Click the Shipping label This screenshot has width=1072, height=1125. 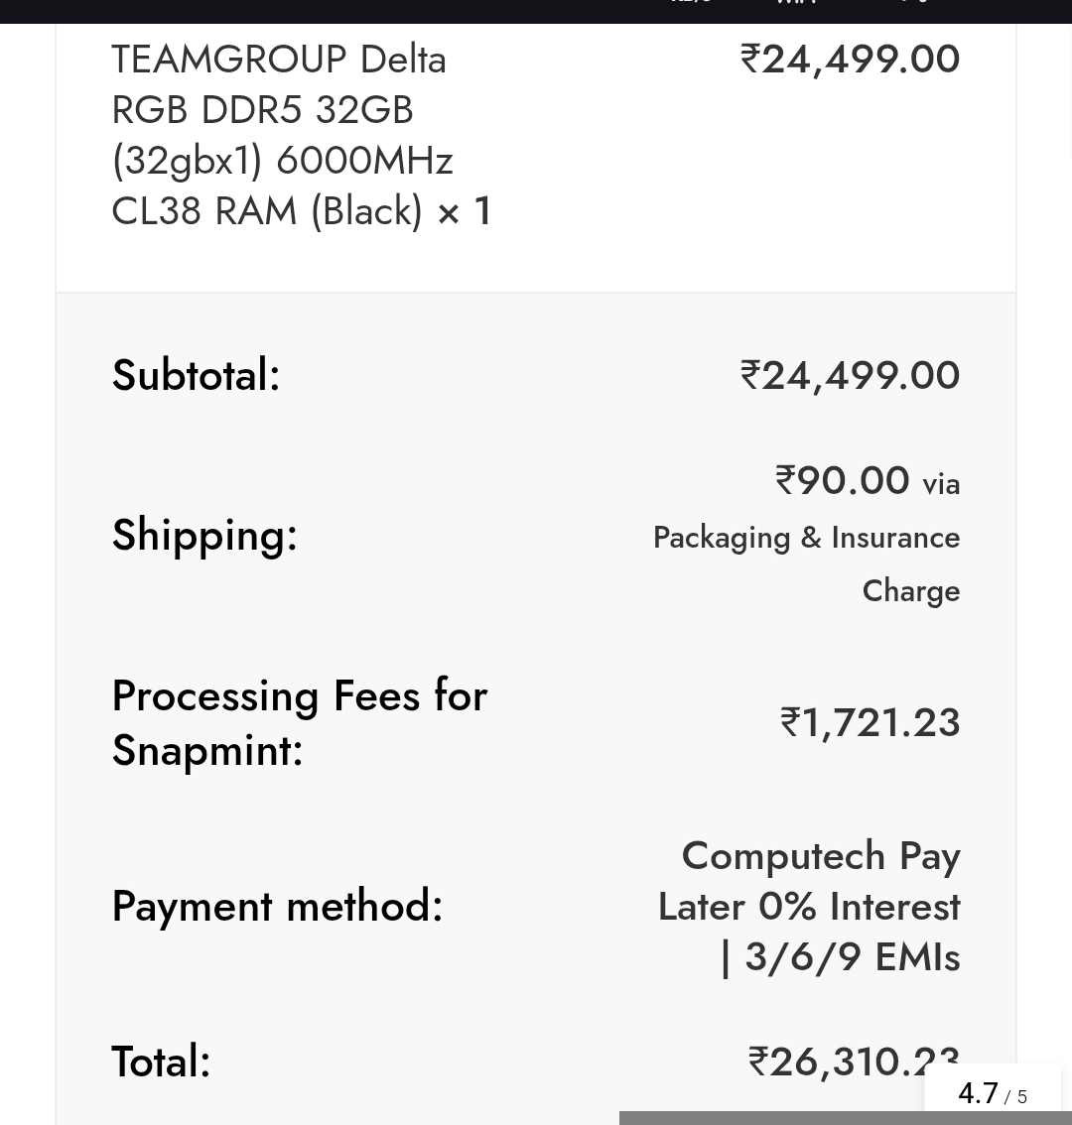tap(204, 535)
